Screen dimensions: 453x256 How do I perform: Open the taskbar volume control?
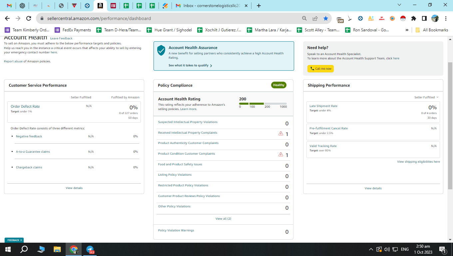387,249
